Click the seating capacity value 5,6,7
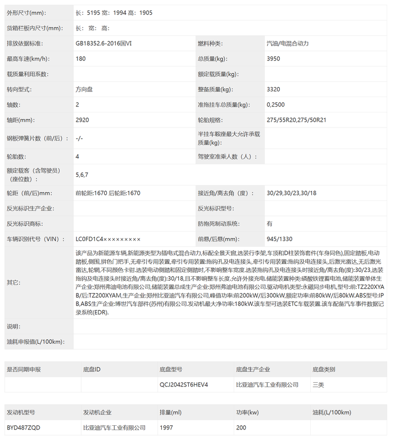Image resolution: width=393 pixels, height=441 pixels. pyautogui.click(x=82, y=174)
